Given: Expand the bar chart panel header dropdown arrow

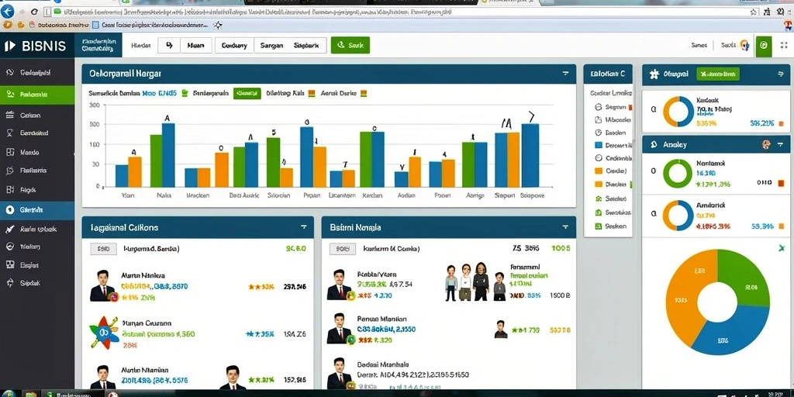Looking at the screenshot, I should click(x=565, y=74).
